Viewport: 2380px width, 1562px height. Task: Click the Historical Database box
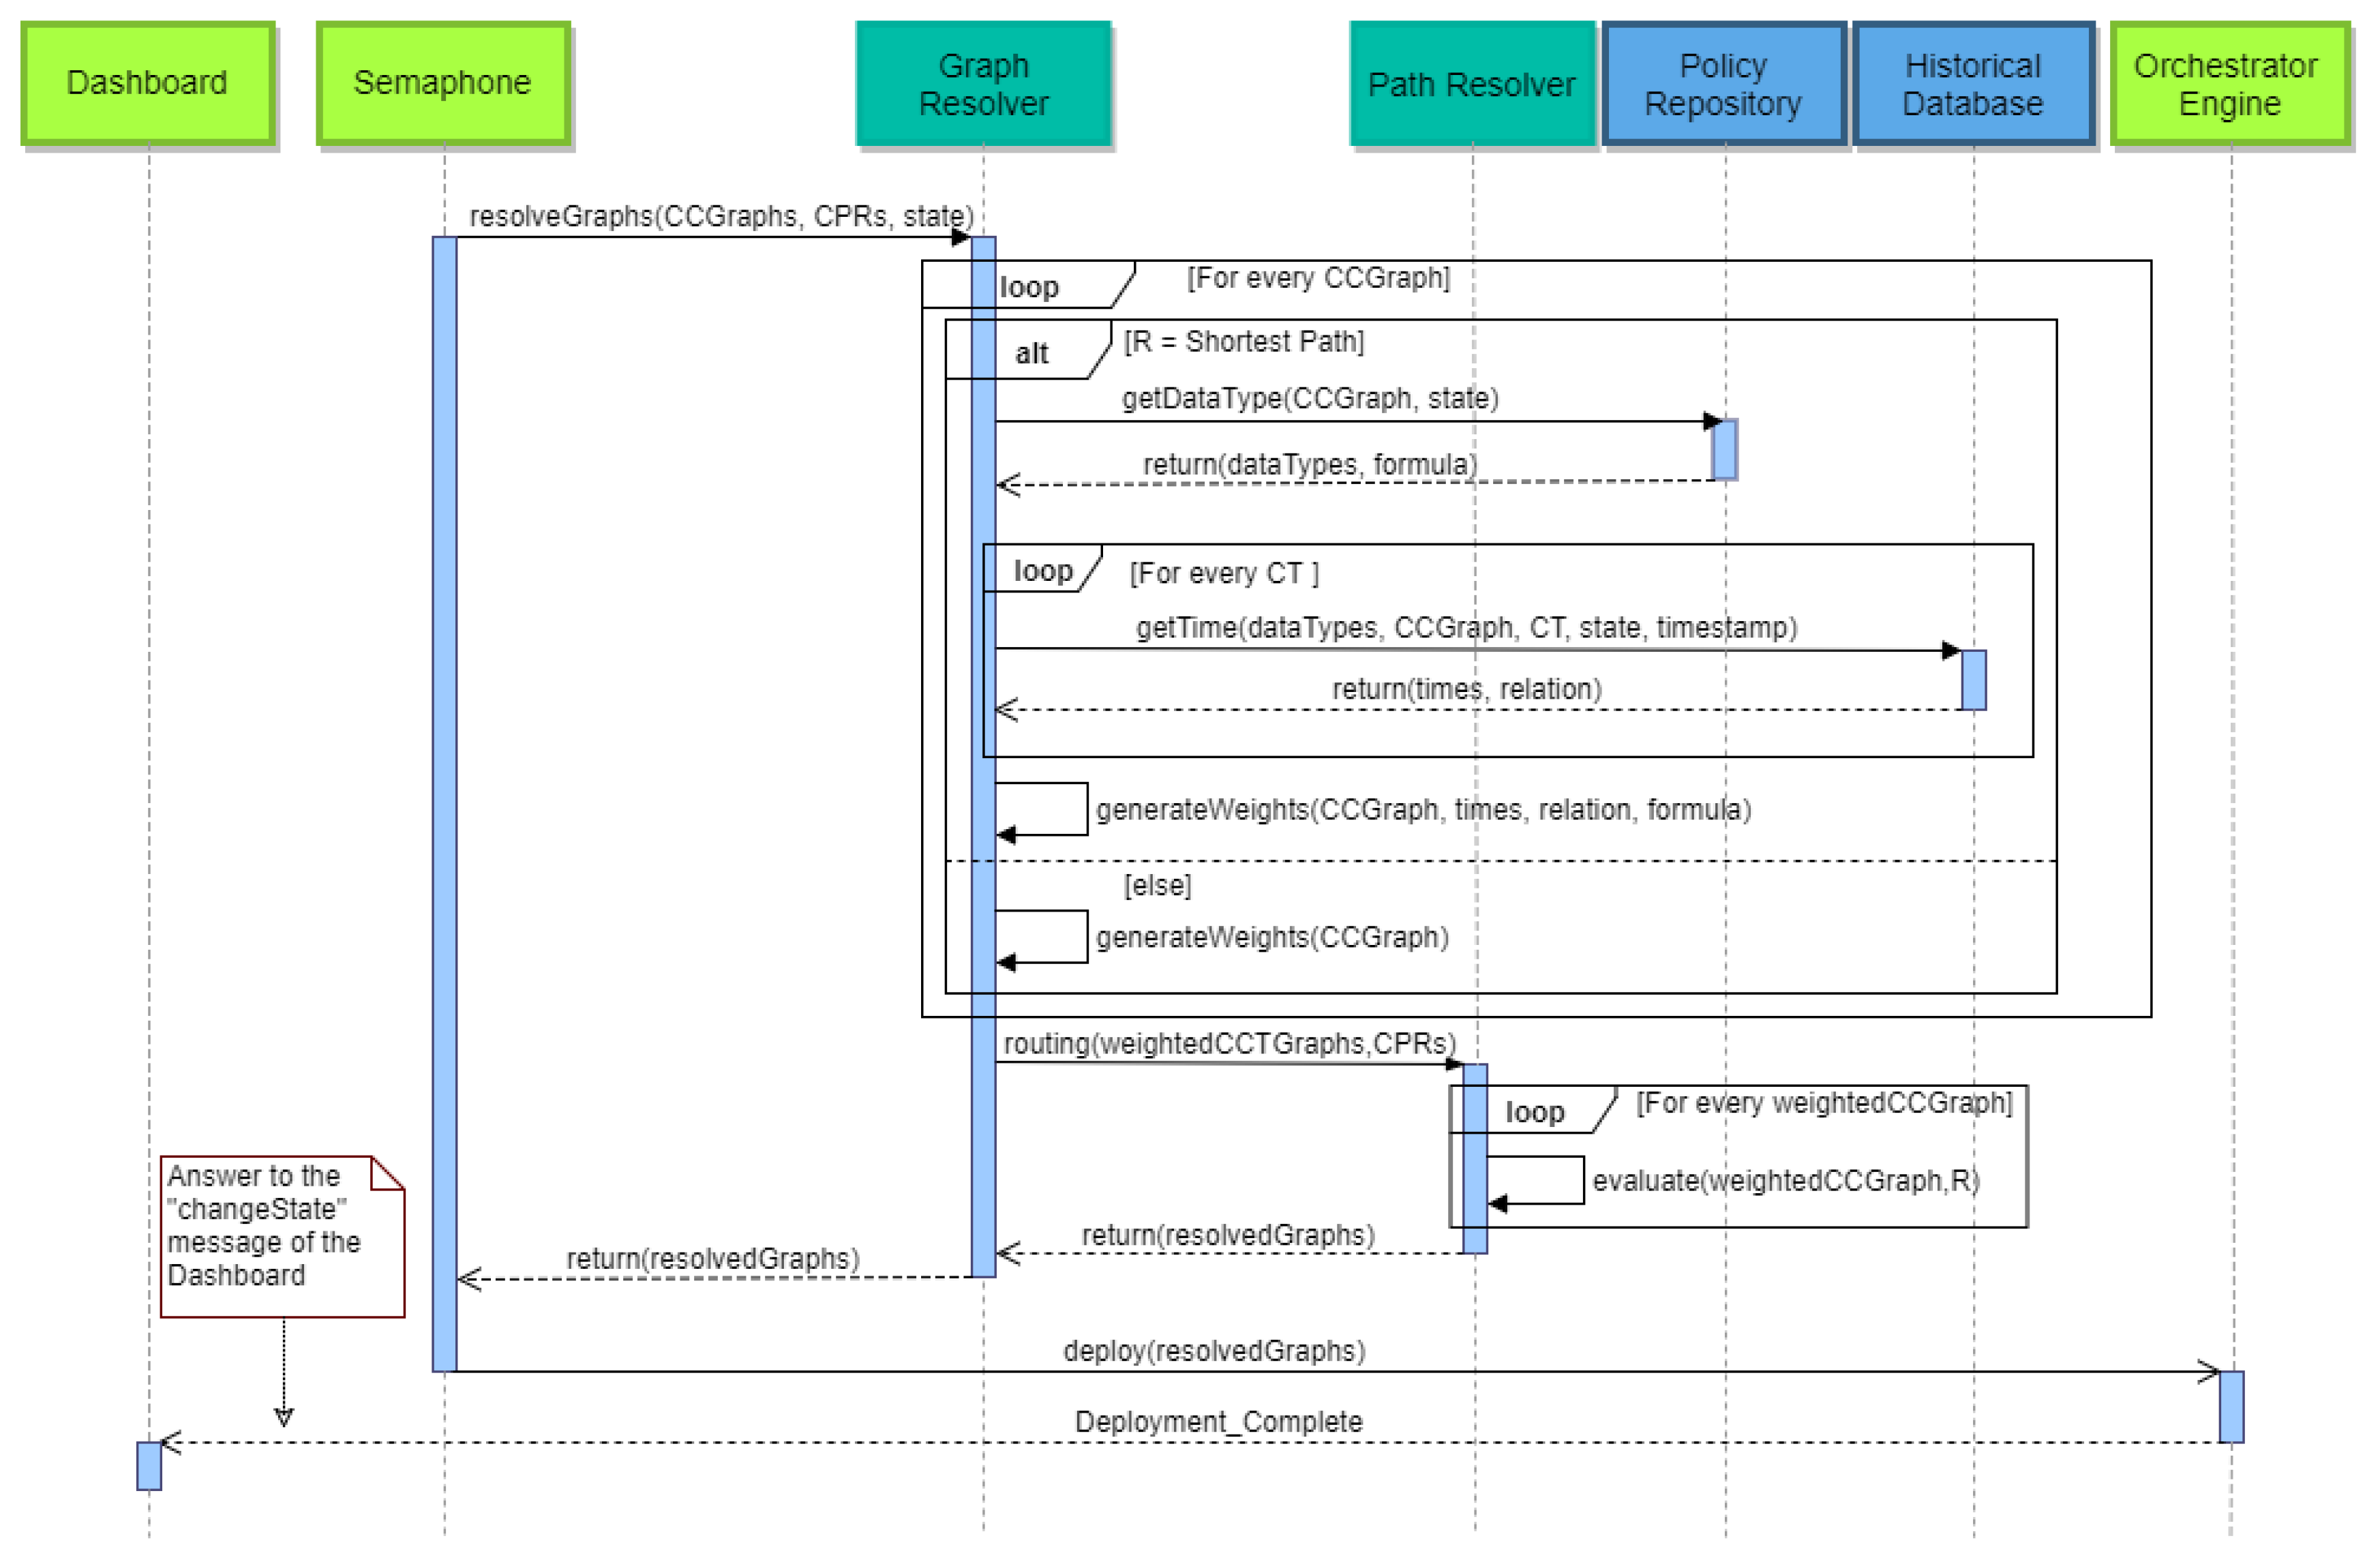coord(1972,85)
